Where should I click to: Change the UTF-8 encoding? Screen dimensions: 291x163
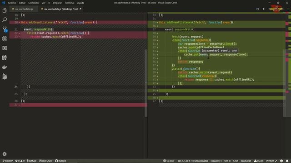click(x=227, y=161)
